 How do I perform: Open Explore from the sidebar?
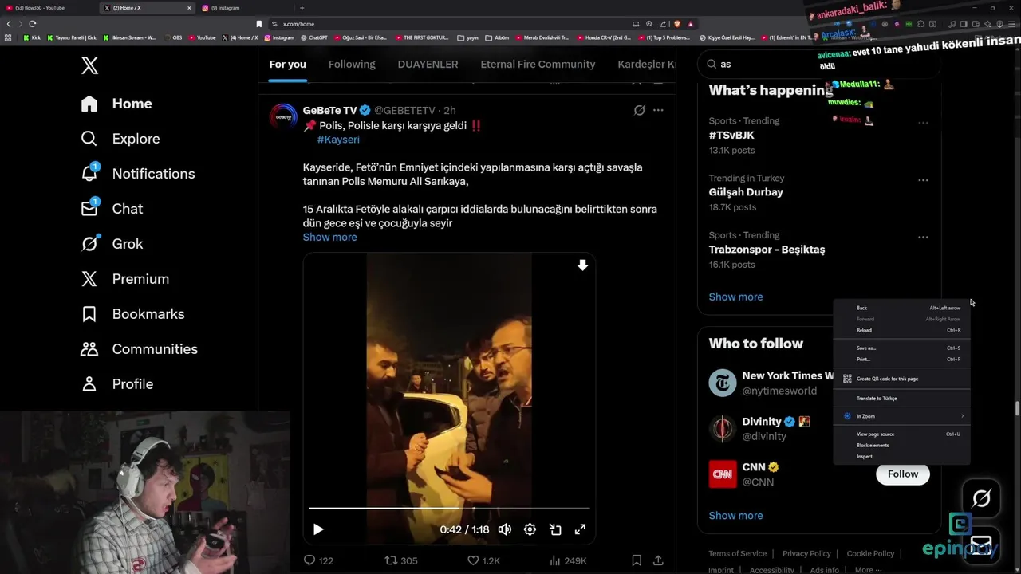120,139
